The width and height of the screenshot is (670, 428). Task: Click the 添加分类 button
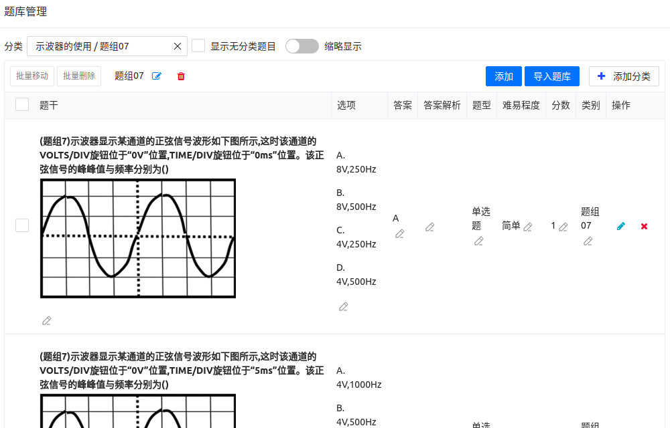click(x=624, y=76)
